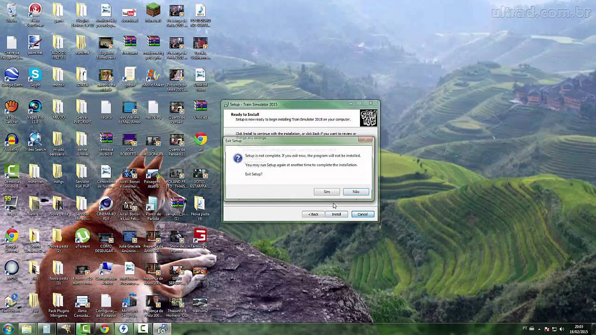The image size is (596, 335).
Task: Open the volume control in tray
Action: point(562,329)
